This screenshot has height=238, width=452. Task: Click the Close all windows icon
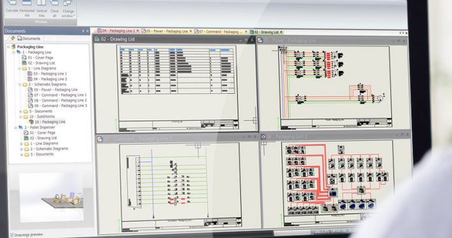[54, 8]
